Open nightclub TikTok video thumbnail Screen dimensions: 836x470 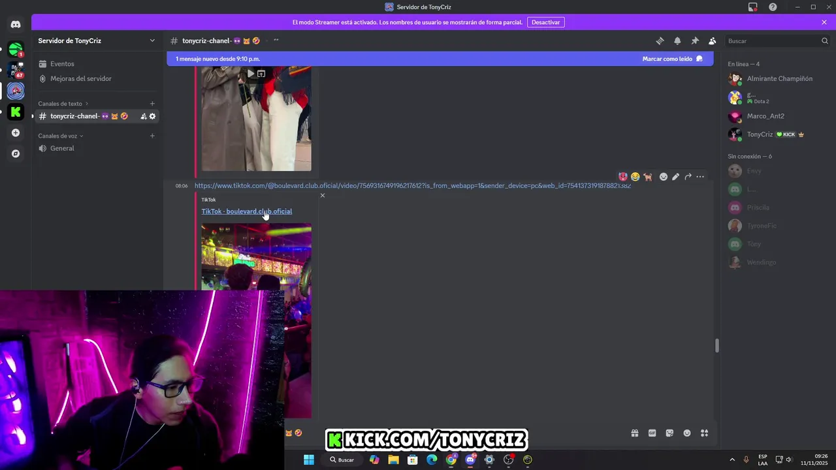coord(256,320)
